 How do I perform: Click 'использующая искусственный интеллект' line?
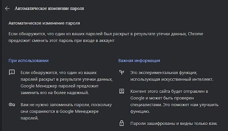pyautogui.click(x=171, y=80)
